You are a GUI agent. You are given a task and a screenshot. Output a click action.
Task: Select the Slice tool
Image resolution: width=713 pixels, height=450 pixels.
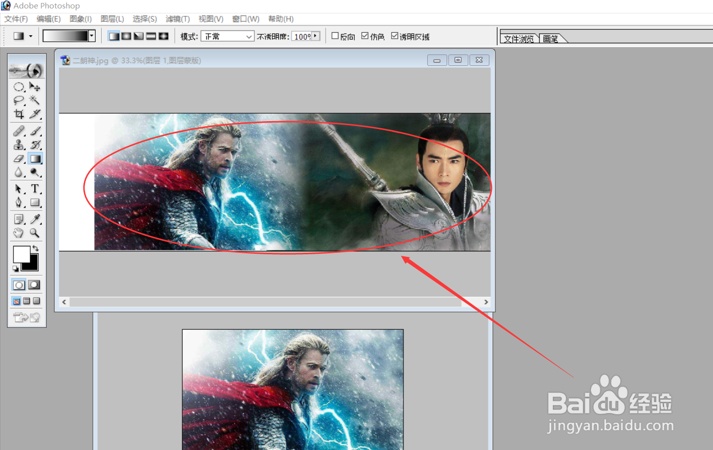pyautogui.click(x=35, y=114)
